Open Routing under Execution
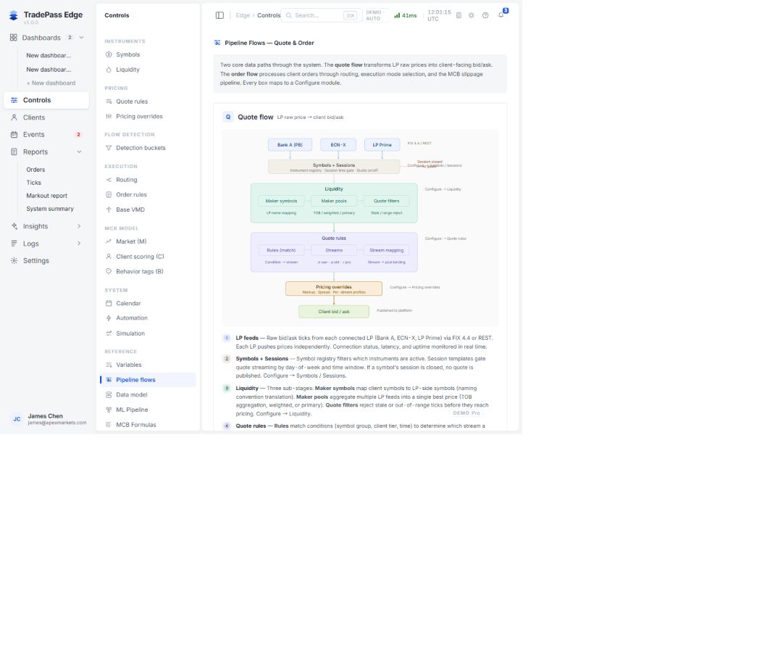 pos(148,180)
